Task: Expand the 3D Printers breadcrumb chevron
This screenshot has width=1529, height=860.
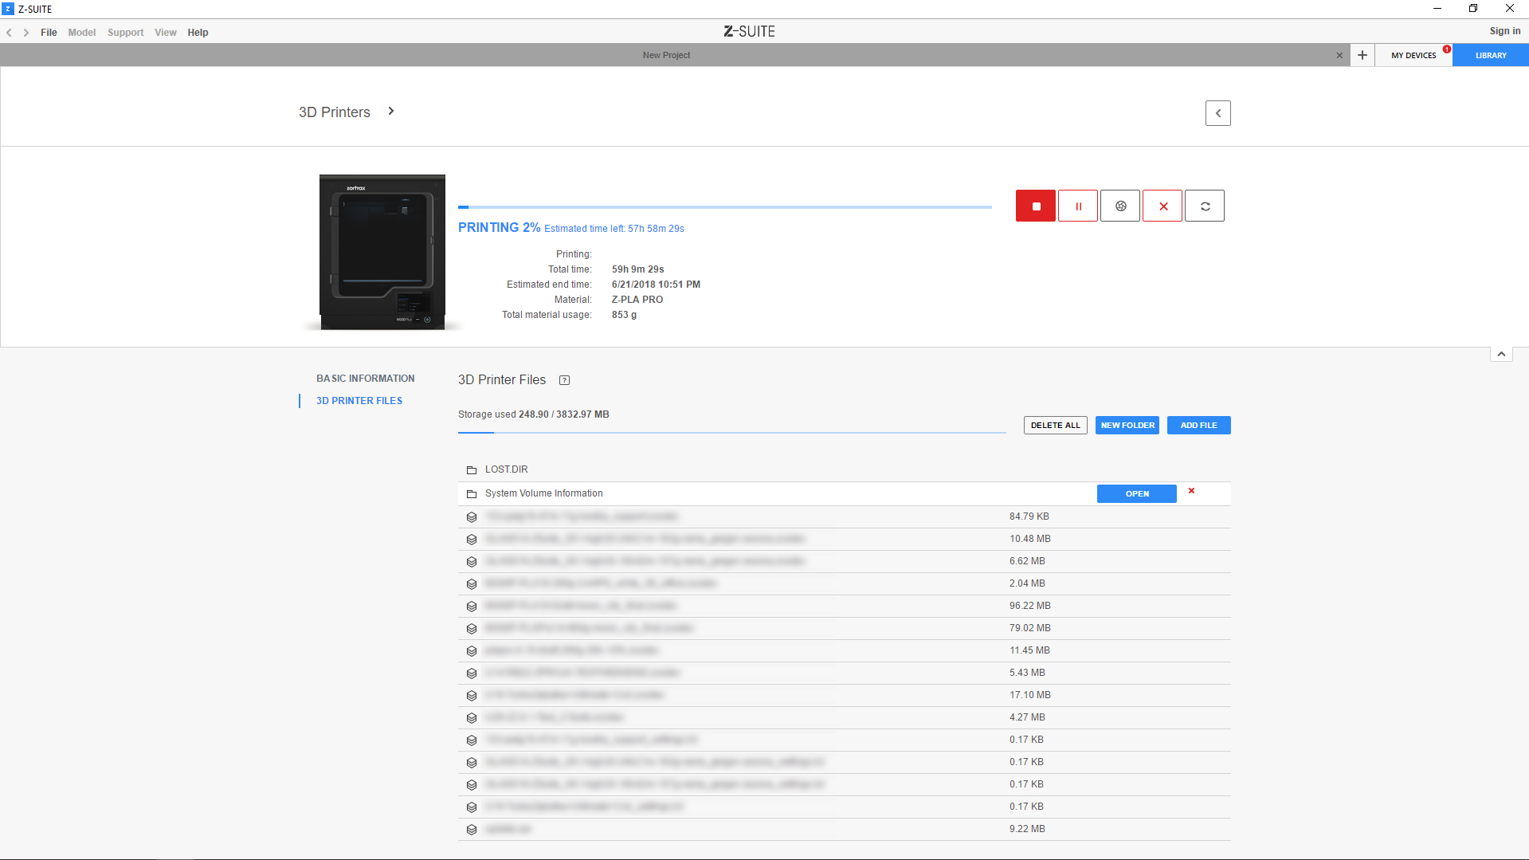Action: [x=391, y=112]
